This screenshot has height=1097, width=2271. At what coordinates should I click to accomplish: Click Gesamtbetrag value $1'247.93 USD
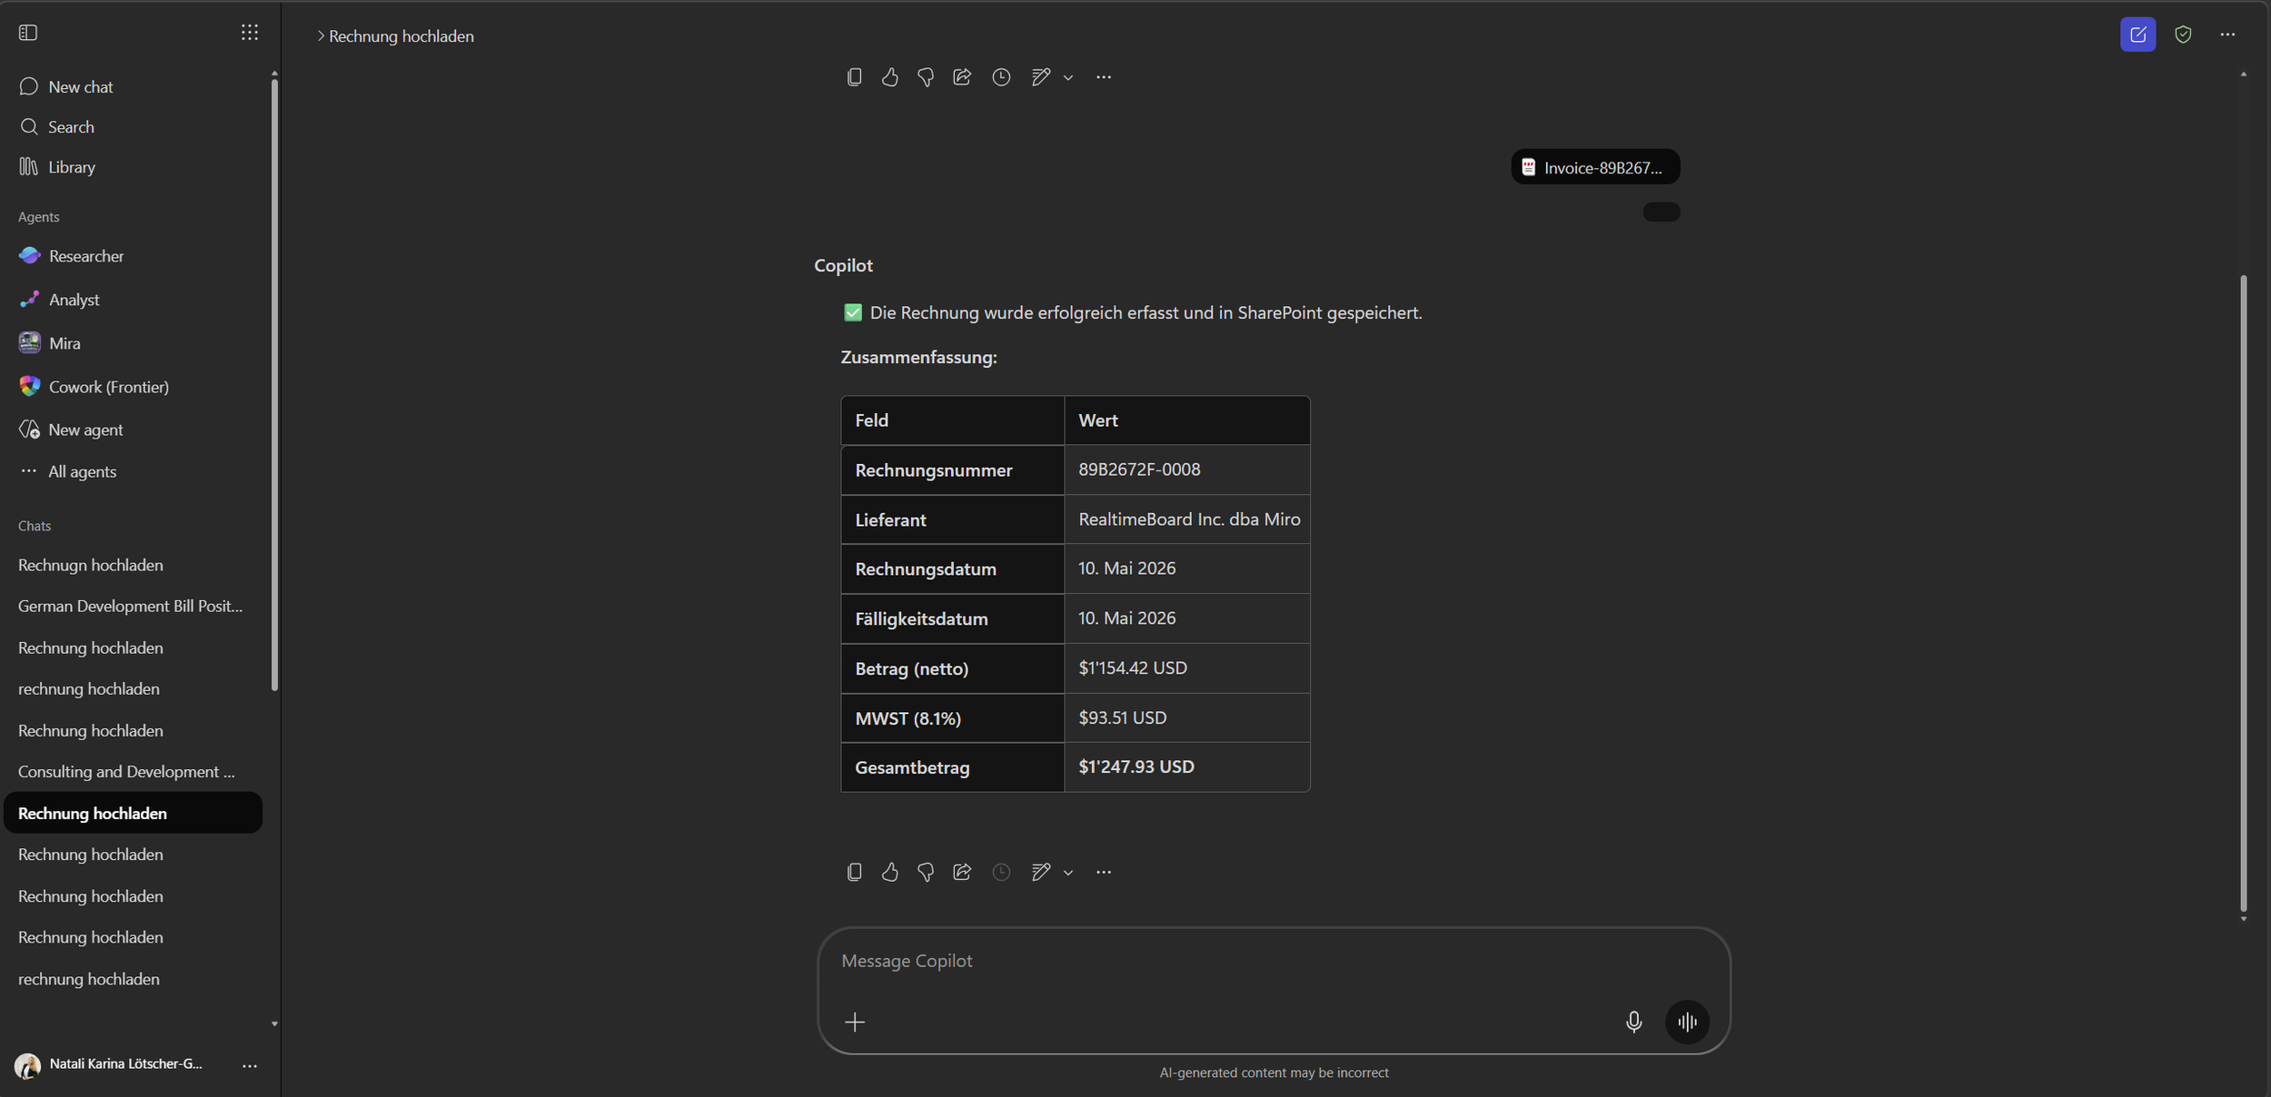tap(1186, 767)
